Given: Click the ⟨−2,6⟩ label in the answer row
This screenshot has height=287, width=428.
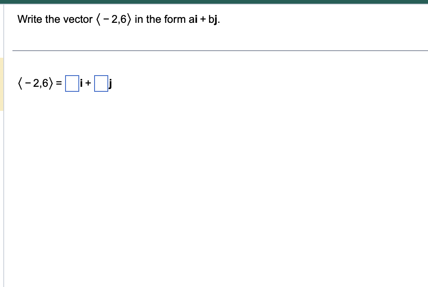Looking at the screenshot, I should (x=35, y=83).
